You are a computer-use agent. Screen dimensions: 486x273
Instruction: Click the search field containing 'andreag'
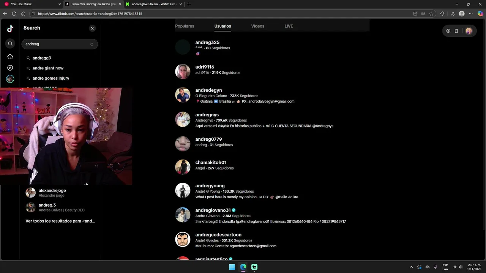click(60, 44)
